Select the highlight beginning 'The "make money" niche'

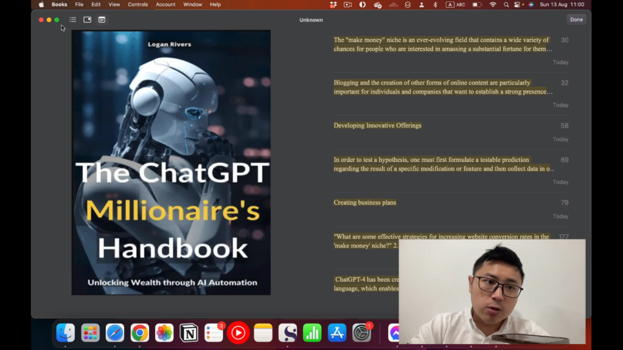coord(443,44)
